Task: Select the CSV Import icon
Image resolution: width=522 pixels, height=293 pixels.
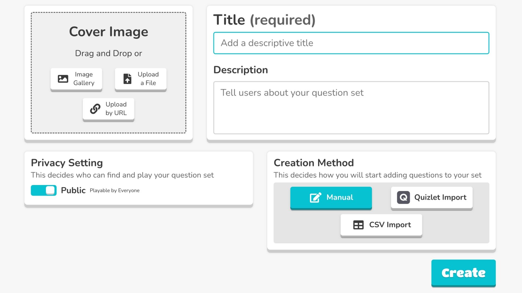Action: (359, 225)
